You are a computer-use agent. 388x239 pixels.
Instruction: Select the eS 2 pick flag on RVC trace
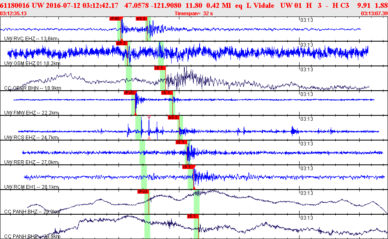click(x=141, y=19)
